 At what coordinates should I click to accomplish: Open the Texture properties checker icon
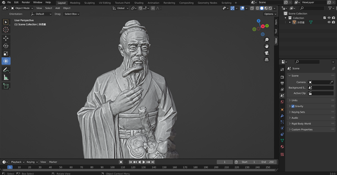coord(282,154)
